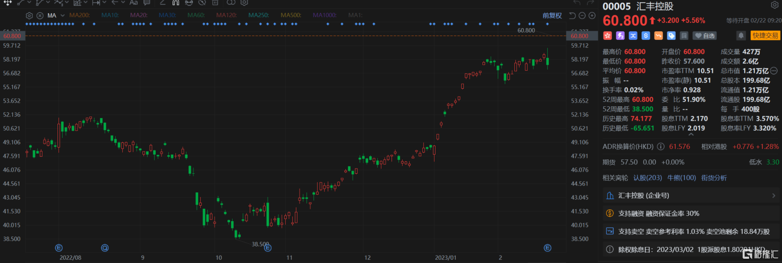Click the blue tag icon
782x263 pixels.
pos(671,36)
